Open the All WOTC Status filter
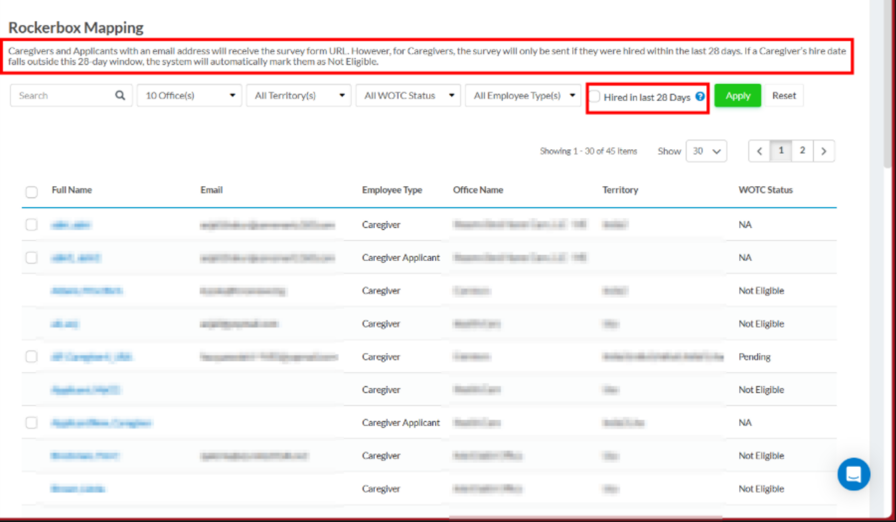The height and width of the screenshot is (522, 896). 408,95
